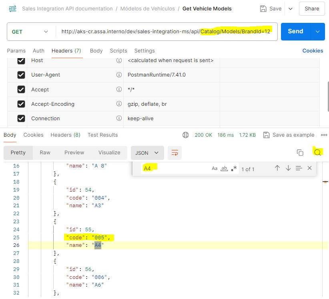
Task: Copy the response body to clipboard
Action: pos(300,153)
